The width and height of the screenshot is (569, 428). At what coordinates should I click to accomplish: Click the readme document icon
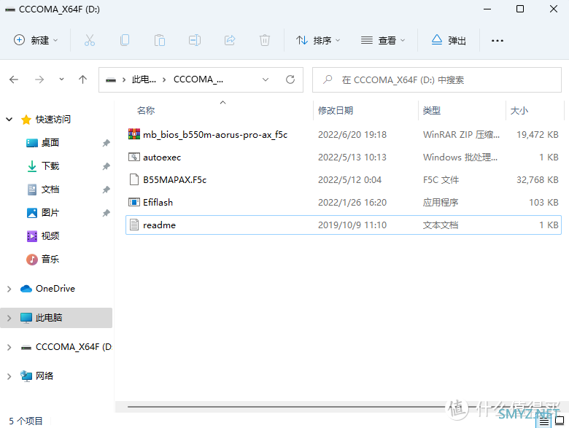coord(134,225)
